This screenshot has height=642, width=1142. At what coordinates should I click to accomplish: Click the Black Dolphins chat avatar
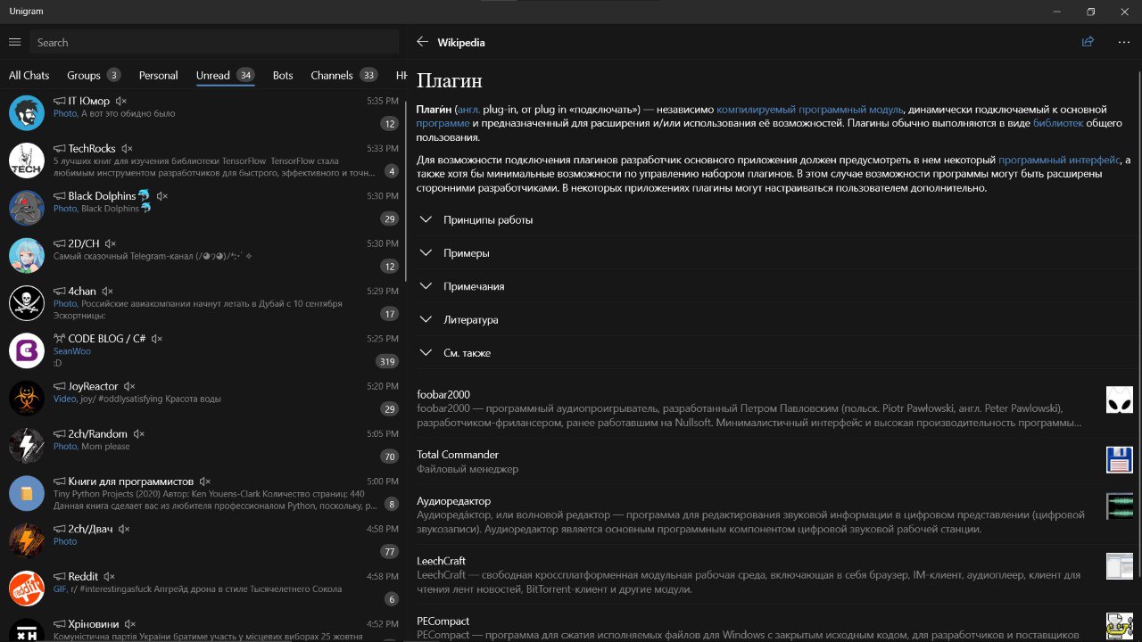[x=27, y=208]
